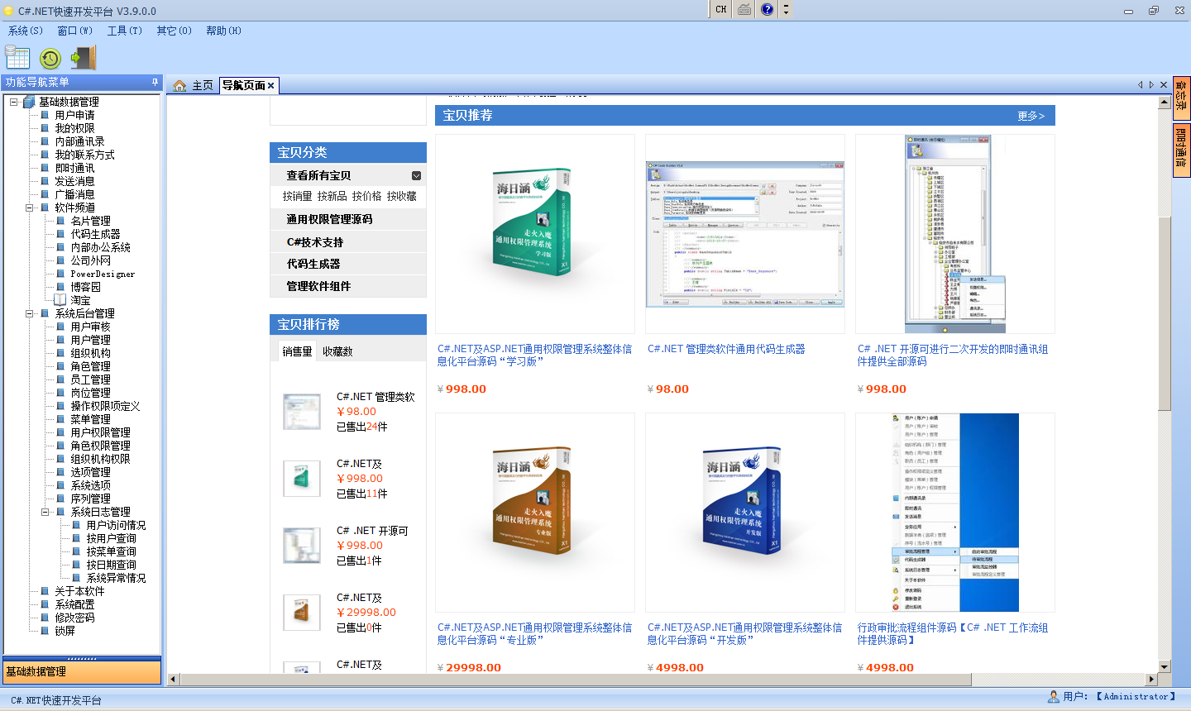Image resolution: width=1191 pixels, height=711 pixels.
Task: Collapse the 系统后台管理 tree node
Action: point(29,313)
